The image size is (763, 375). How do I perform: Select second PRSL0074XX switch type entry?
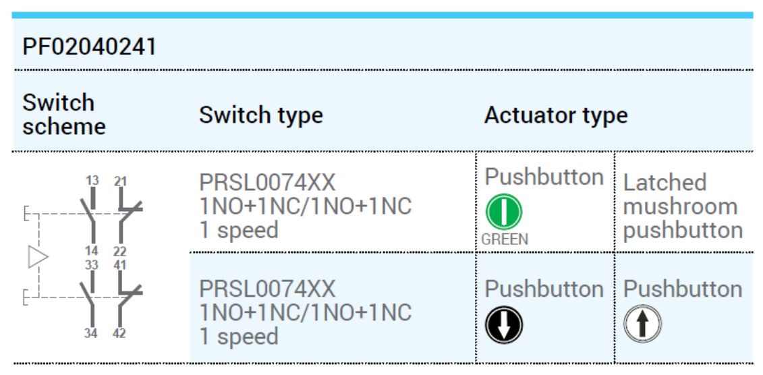click(305, 312)
